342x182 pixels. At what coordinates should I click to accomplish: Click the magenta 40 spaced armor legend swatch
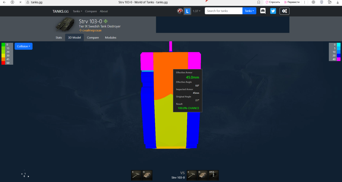pos(339,59)
